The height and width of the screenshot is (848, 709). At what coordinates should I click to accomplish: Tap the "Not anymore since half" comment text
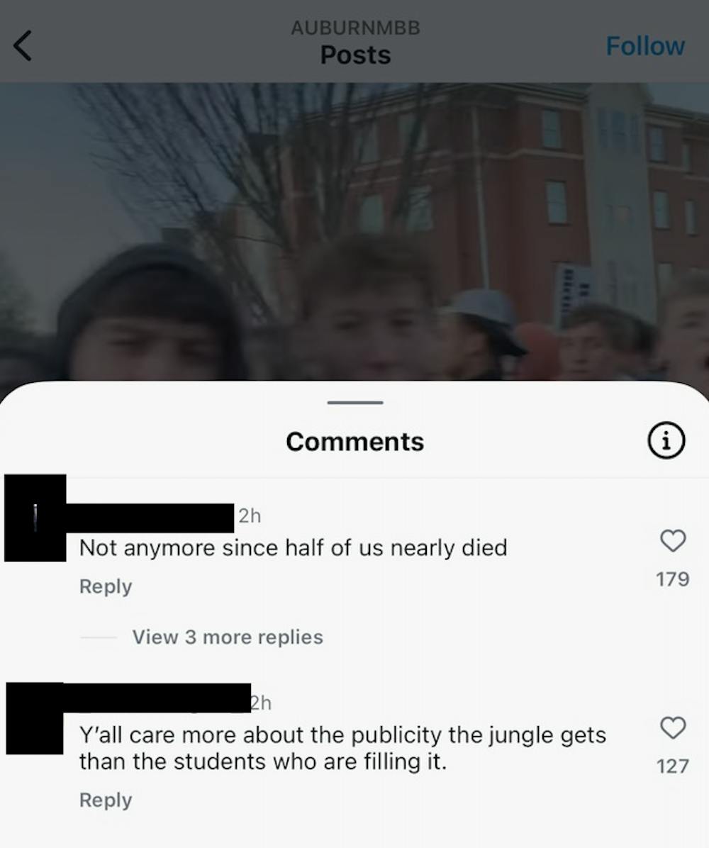[x=293, y=548]
